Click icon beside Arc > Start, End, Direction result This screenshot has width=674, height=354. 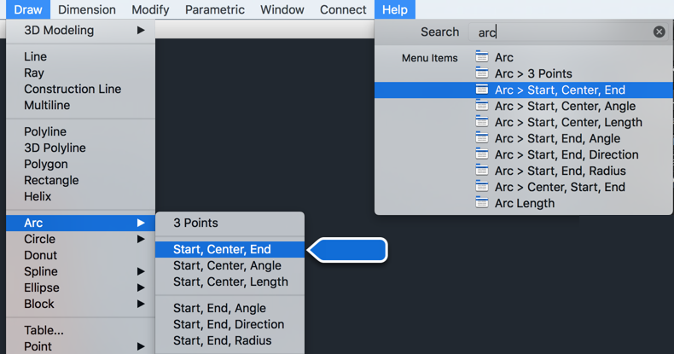coord(482,154)
